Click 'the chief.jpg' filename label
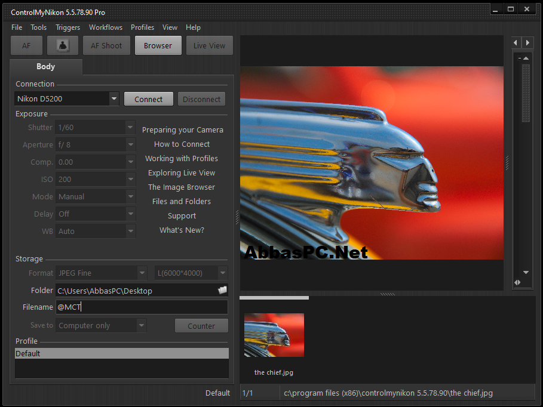Image resolution: width=543 pixels, height=407 pixels. [x=274, y=372]
